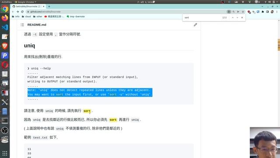Click the find result count '2/22'
The width and height of the screenshot is (280, 158).
(224, 18)
